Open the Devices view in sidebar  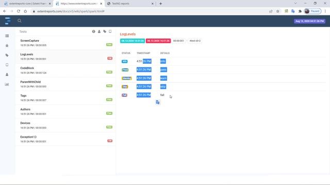tap(7, 65)
